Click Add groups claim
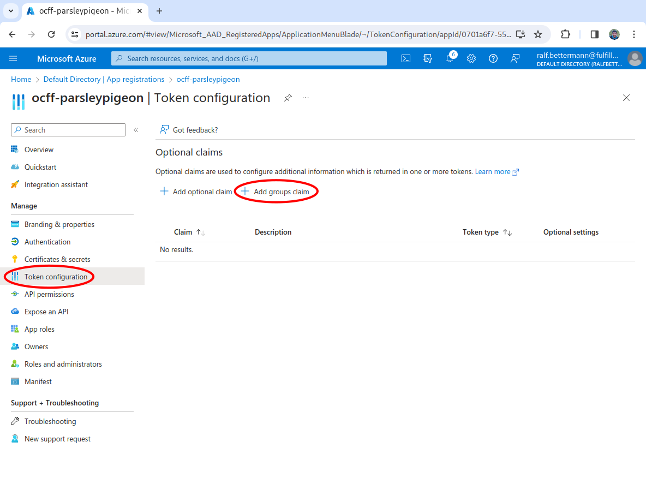Image resolution: width=646 pixels, height=496 pixels. tap(275, 192)
